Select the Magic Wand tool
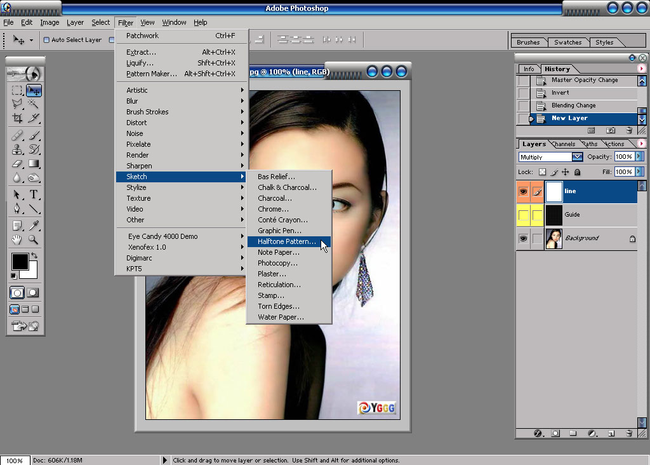Image resolution: width=650 pixels, height=465 pixels. click(x=33, y=104)
